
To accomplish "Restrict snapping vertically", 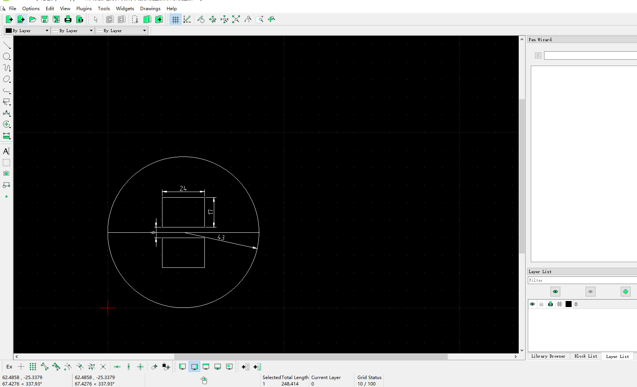I will [x=129, y=367].
